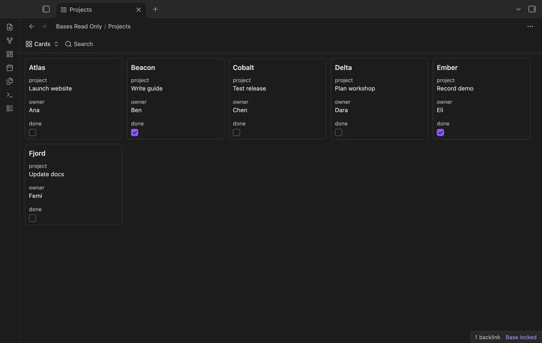Open the Atlas card title
Viewport: 542px width, 343px height.
point(37,67)
